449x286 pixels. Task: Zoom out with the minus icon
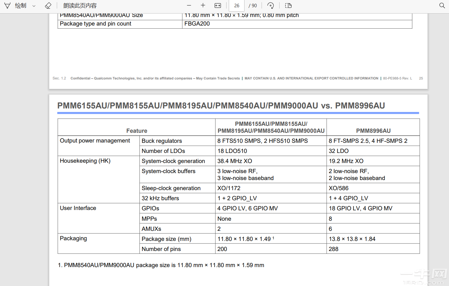pyautogui.click(x=189, y=6)
